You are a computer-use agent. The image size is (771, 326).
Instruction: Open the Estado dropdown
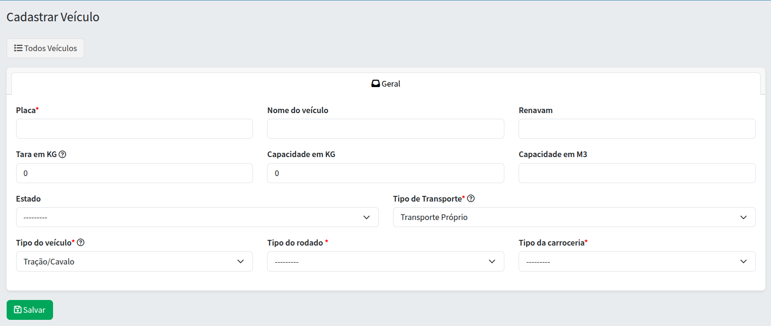tap(197, 217)
